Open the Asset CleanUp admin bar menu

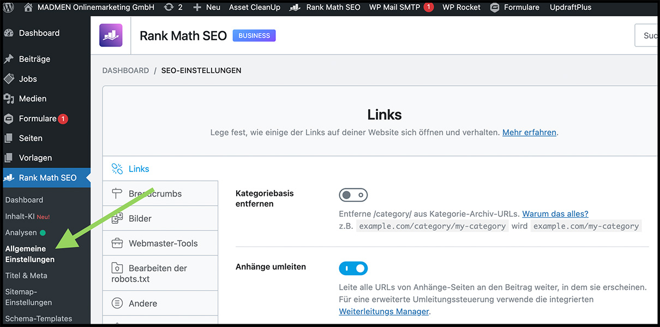coord(255,8)
